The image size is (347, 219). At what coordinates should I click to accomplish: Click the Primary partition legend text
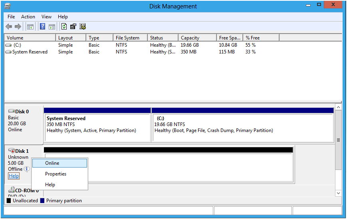click(64, 201)
